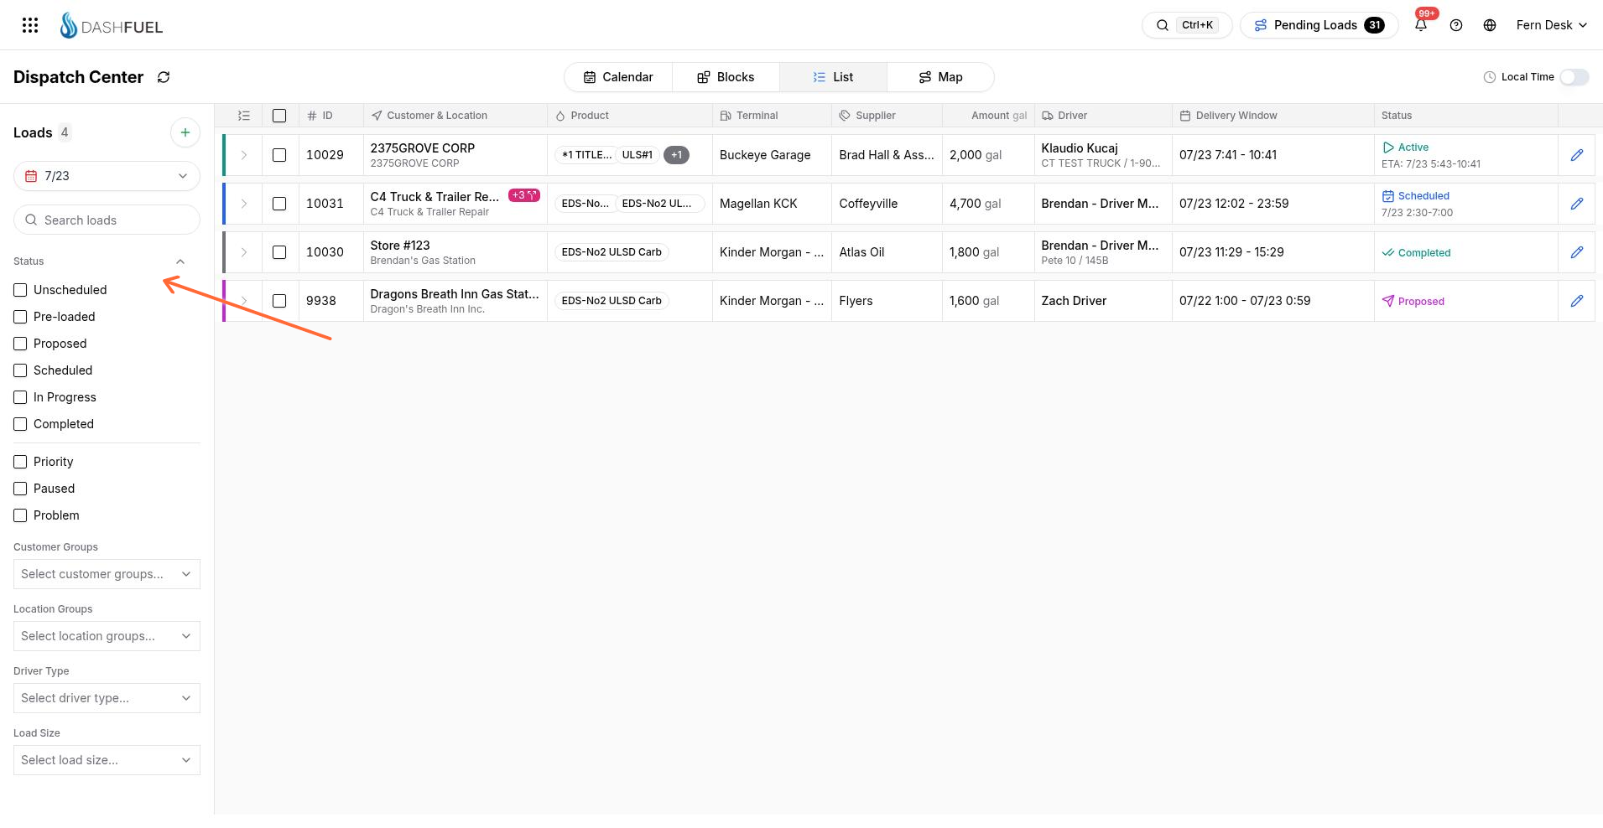1603x828 pixels.
Task: Select all loads checkbox in header
Action: (x=279, y=116)
